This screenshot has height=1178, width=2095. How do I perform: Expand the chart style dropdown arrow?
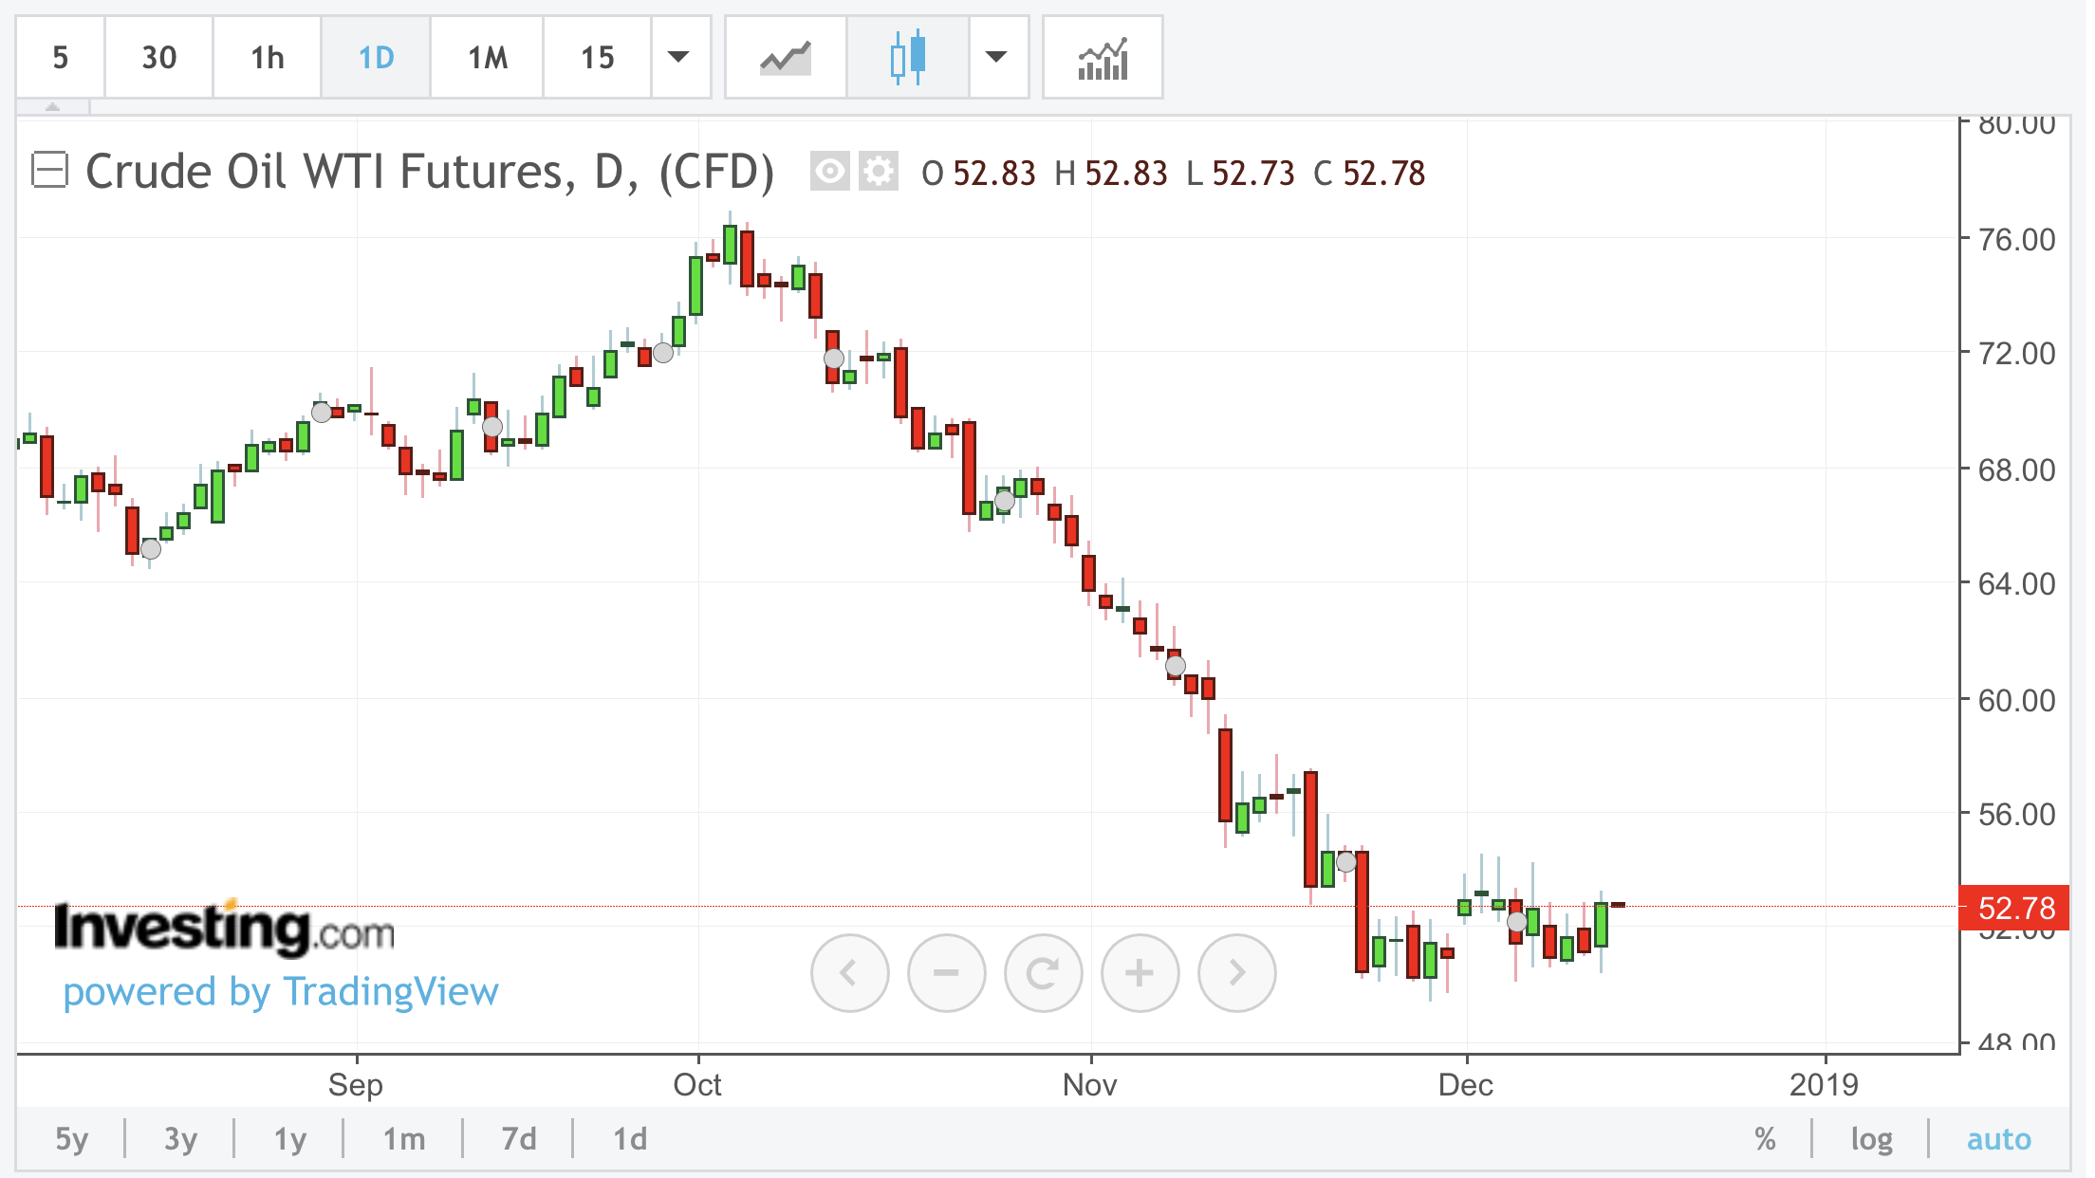(x=996, y=58)
